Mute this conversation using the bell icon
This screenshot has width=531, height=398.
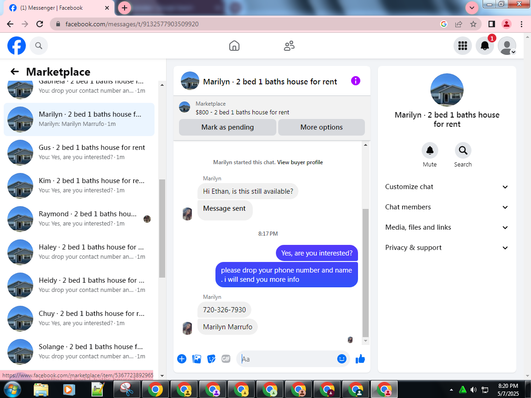click(430, 150)
